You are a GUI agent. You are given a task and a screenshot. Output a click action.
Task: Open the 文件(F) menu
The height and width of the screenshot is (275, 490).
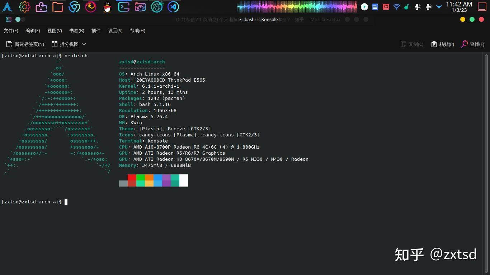coord(11,31)
